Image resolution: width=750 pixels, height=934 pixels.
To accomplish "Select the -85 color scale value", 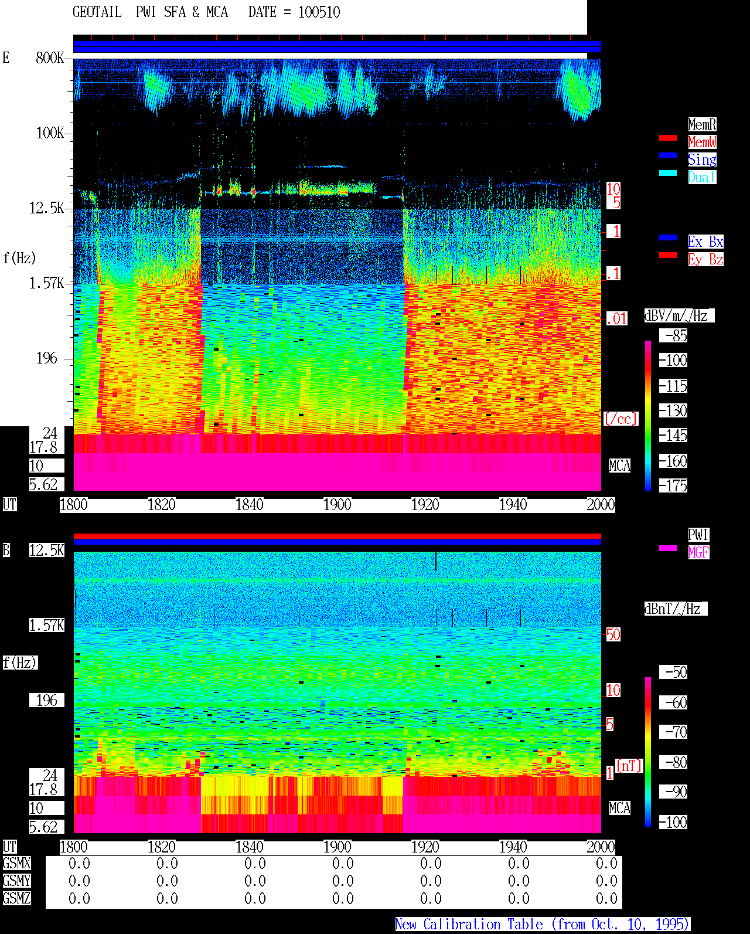I will pos(673,335).
